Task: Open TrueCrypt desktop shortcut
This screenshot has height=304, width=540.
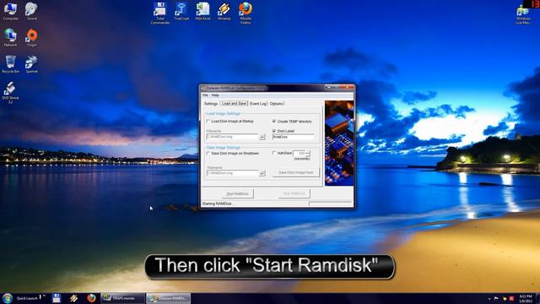Action: (x=181, y=11)
